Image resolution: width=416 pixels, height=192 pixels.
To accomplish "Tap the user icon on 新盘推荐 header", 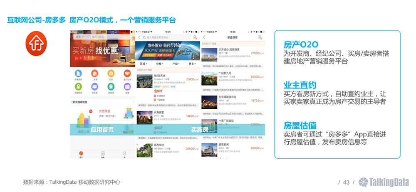I will coord(260,37).
